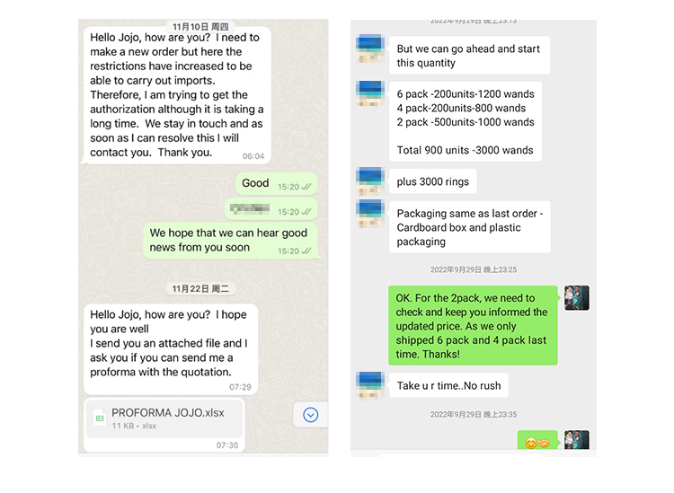Click the blurred message bubble at 15:20
Image resolution: width=674 pixels, height=493 pixels.
tap(271, 209)
